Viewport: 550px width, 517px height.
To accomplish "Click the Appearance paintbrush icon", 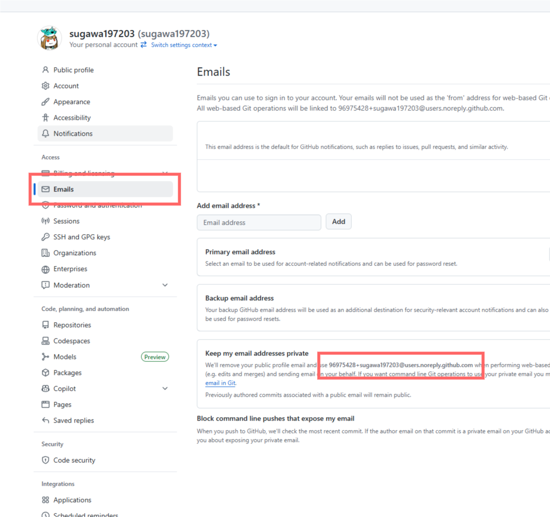I will tap(46, 102).
